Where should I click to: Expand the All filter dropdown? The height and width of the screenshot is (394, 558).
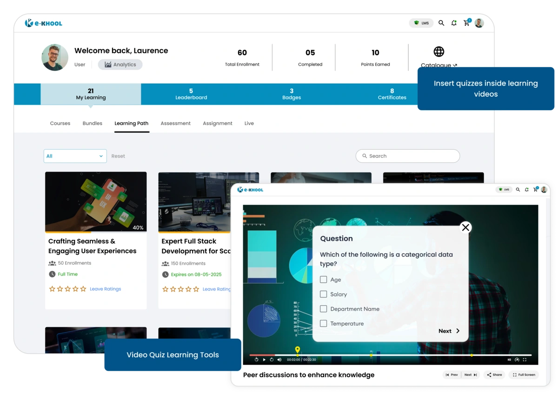[x=75, y=156]
